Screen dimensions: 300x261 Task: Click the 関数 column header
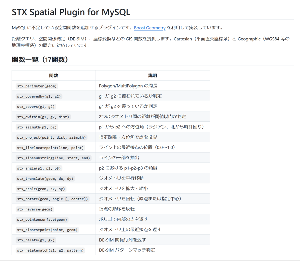(53, 76)
